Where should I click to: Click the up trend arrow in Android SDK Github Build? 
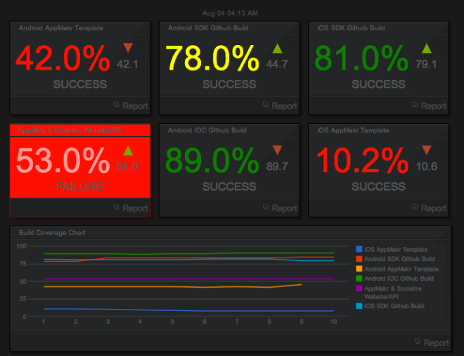coord(277,48)
